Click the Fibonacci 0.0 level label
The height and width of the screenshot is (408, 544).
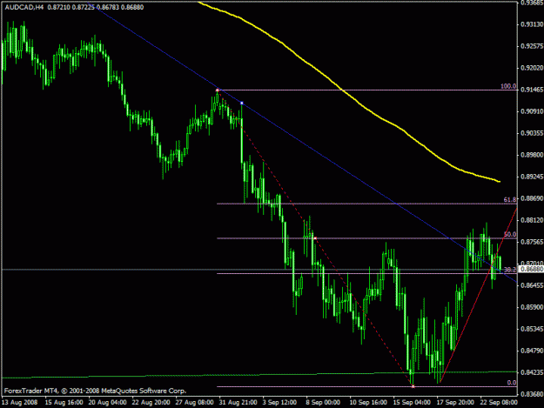(512, 383)
